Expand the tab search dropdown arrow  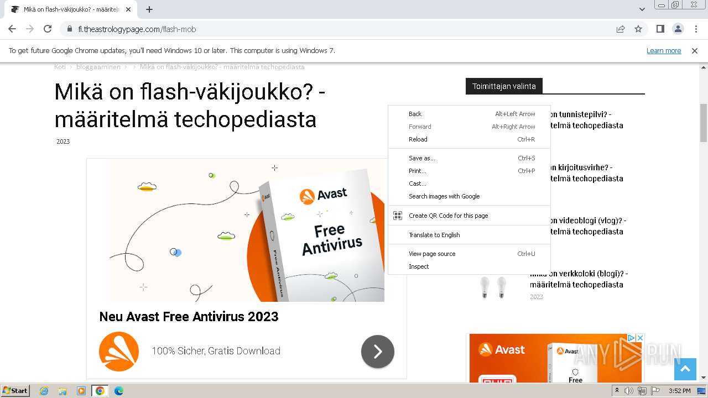pos(642,9)
